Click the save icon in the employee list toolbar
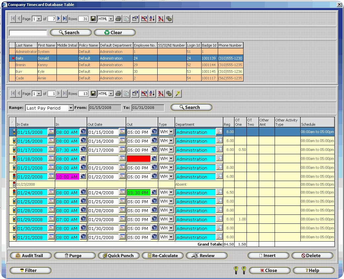 click(94, 19)
